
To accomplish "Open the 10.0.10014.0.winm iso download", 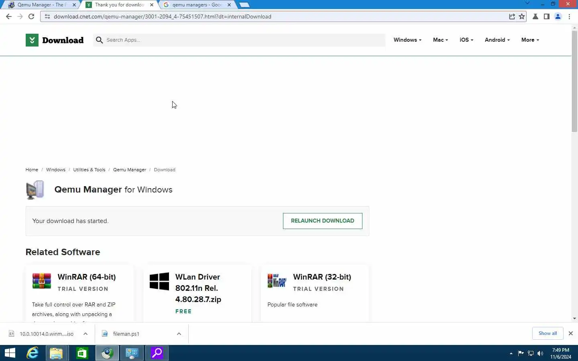I will click(x=47, y=334).
